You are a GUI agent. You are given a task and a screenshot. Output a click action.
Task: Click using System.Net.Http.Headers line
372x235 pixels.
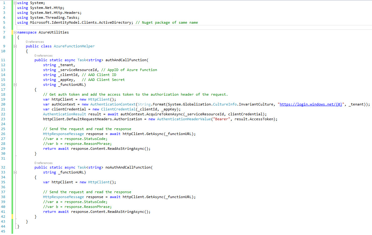click(49, 13)
